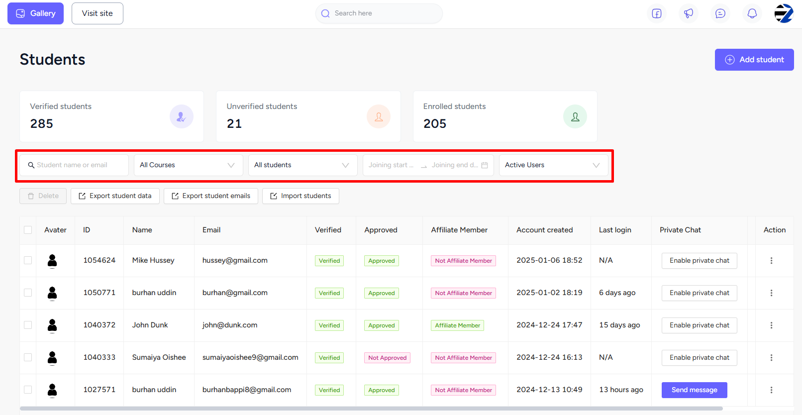The image size is (802, 415).
Task: Click the calendar icon in joining date filter
Action: [485, 165]
